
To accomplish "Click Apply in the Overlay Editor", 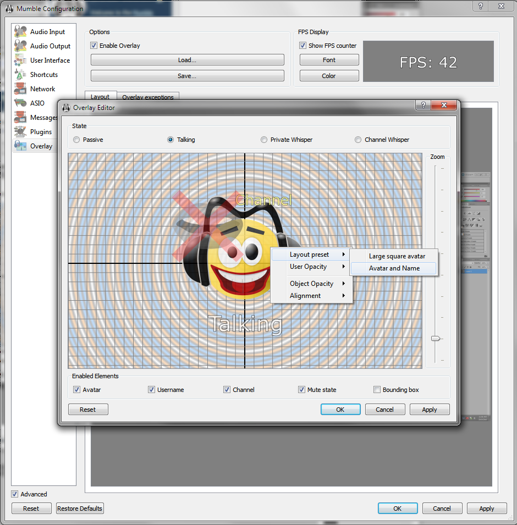I will [x=430, y=410].
